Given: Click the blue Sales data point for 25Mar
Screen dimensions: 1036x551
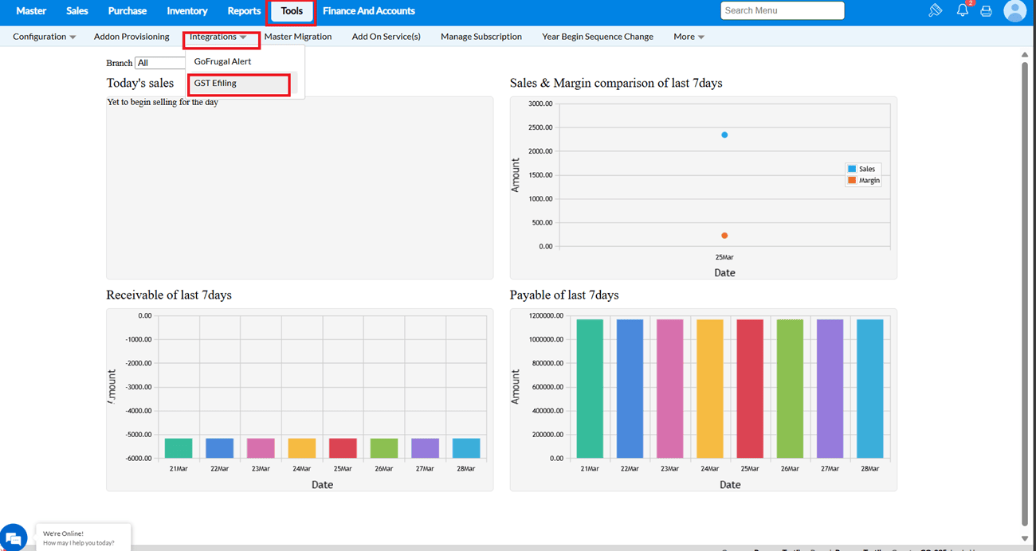Looking at the screenshot, I should point(724,135).
